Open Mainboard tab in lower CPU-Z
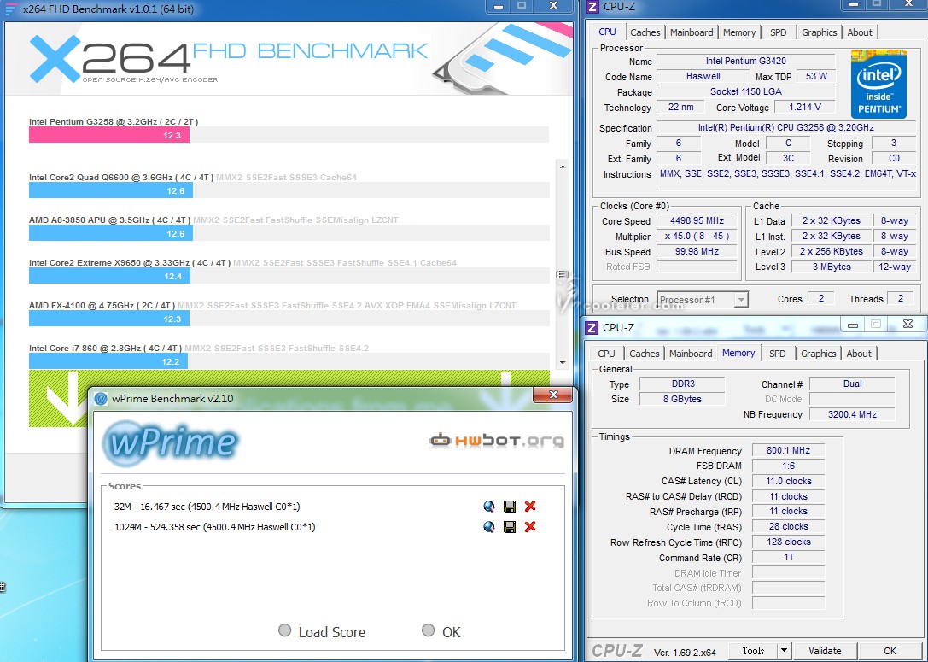This screenshot has height=662, width=928. (x=691, y=354)
